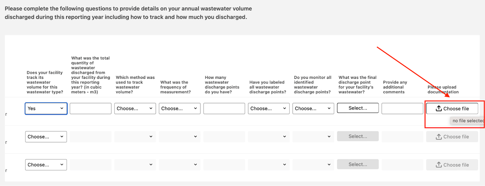485x186 pixels.
Task: Click the second row additional comments field
Action: (x=402, y=137)
